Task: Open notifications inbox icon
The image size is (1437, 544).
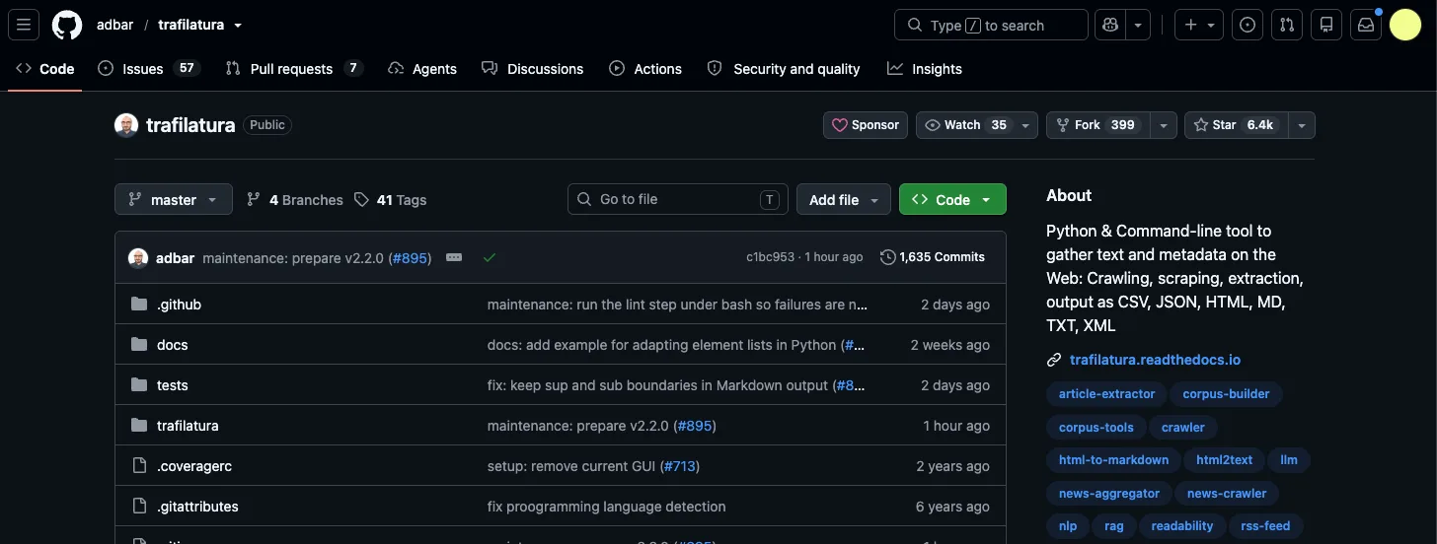Action: 1366,25
